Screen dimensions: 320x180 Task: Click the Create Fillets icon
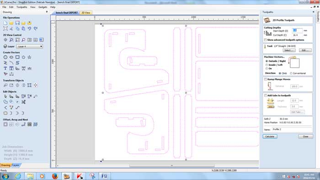point(5,113)
